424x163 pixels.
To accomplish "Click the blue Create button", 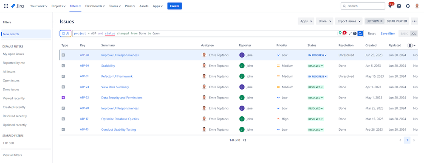I will (x=175, y=6).
